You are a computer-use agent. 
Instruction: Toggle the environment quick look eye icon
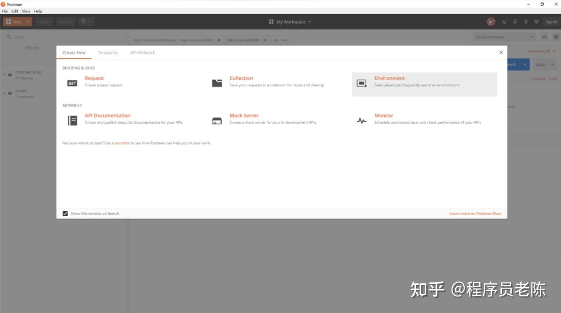(x=544, y=36)
